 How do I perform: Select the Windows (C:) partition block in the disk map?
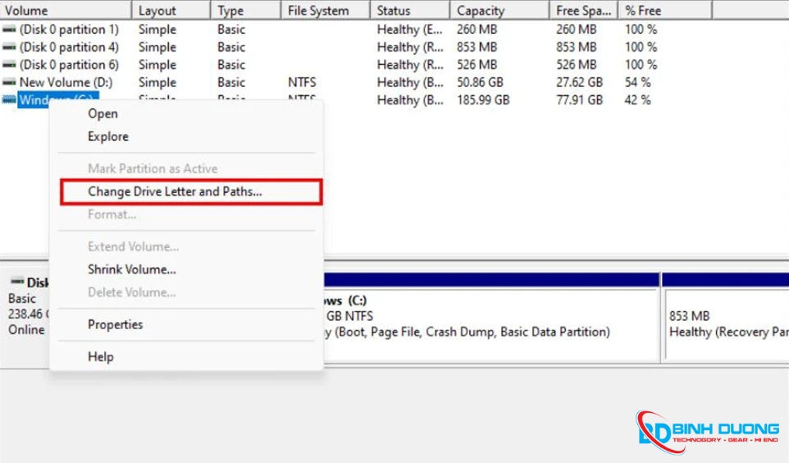tap(492, 324)
